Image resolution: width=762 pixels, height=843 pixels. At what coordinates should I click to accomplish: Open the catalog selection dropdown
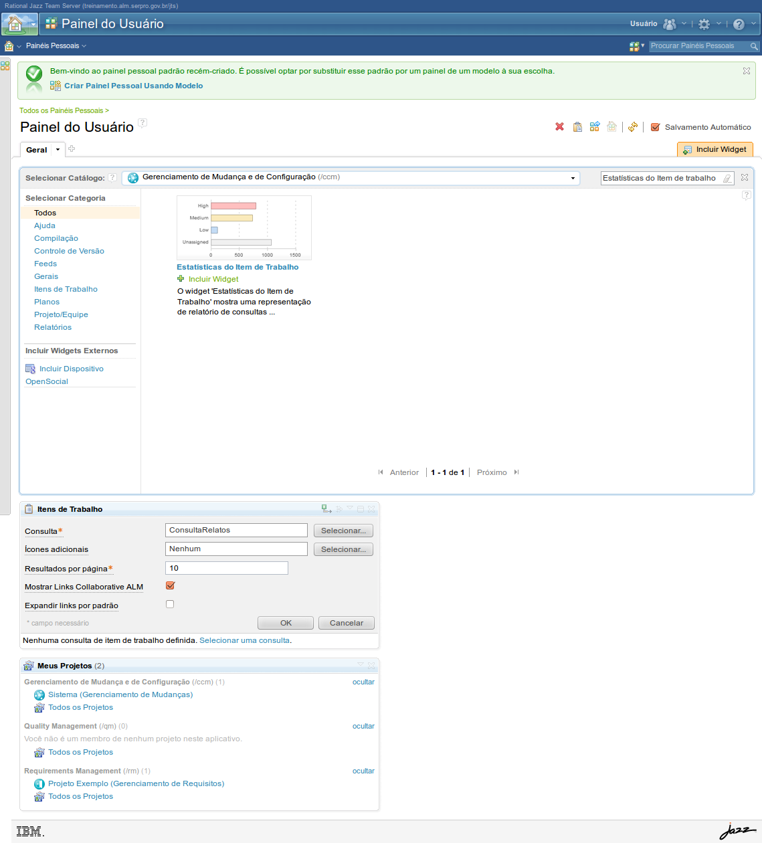(573, 178)
